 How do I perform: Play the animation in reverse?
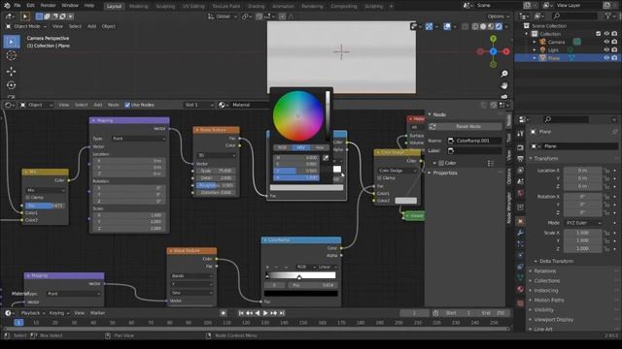click(258, 313)
